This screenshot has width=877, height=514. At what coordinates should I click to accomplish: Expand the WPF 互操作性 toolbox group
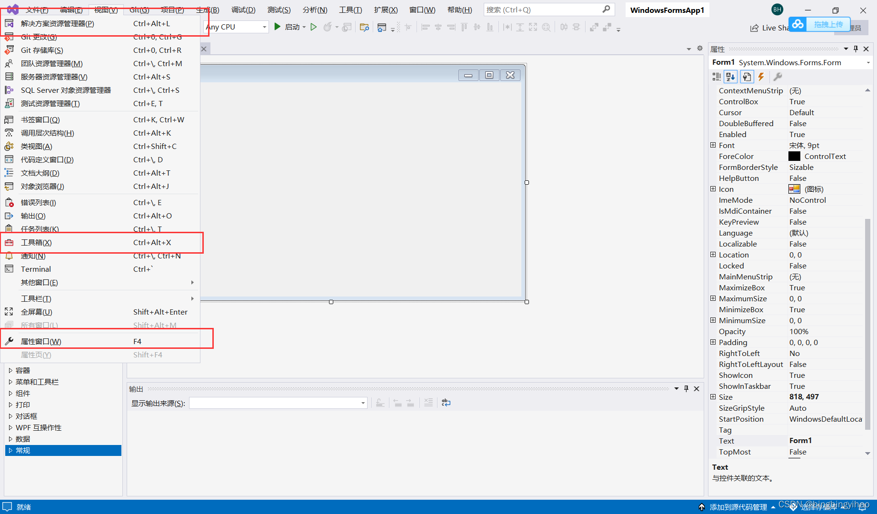[10, 427]
